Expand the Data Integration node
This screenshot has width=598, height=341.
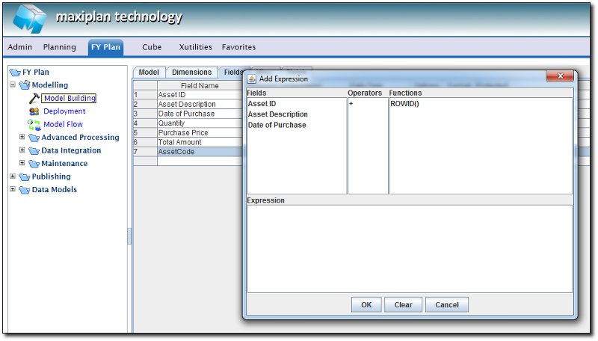[x=22, y=150]
